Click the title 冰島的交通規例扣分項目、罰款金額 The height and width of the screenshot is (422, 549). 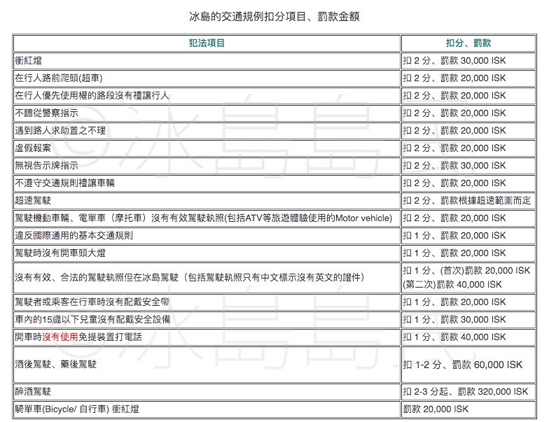click(x=274, y=17)
